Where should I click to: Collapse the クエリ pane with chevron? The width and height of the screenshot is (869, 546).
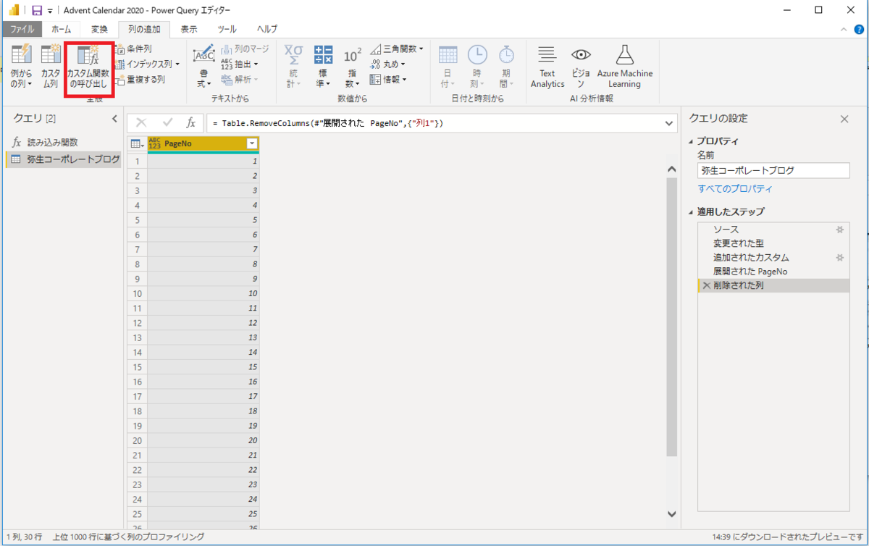[x=114, y=119]
